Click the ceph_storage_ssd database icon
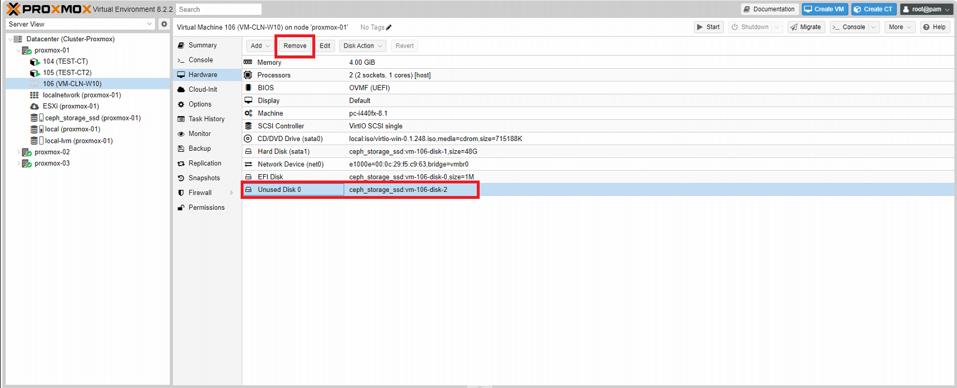 pyautogui.click(x=34, y=118)
